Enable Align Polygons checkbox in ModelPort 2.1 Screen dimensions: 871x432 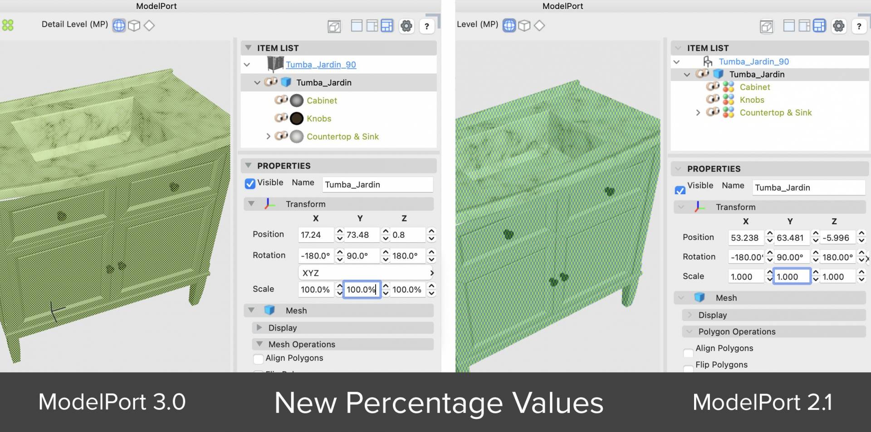pyautogui.click(x=688, y=352)
